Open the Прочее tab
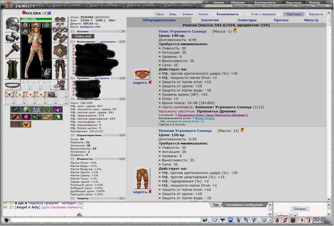Screen dimensions: 334x226 pos(281,20)
